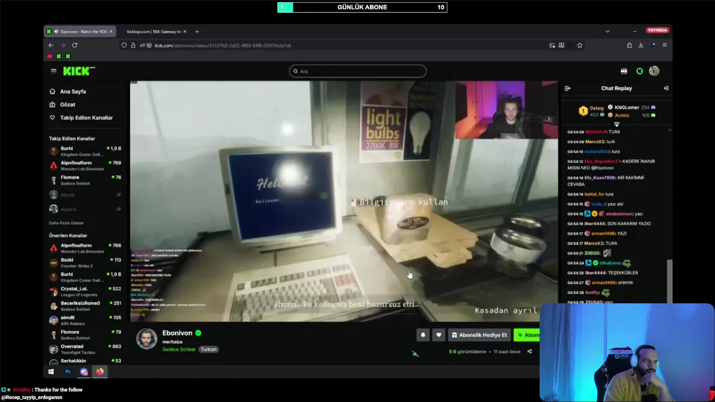Go back with the browser back arrow
The height and width of the screenshot is (402, 715).
pyautogui.click(x=51, y=45)
